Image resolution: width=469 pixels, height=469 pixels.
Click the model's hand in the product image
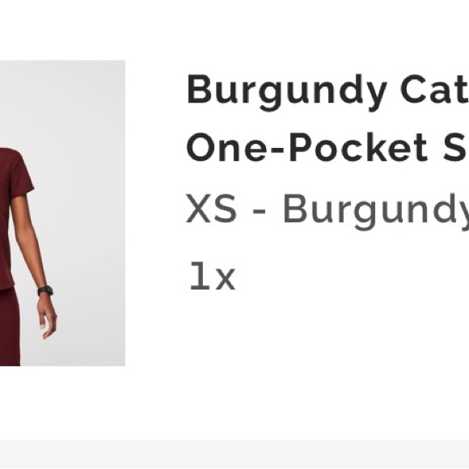click(47, 317)
